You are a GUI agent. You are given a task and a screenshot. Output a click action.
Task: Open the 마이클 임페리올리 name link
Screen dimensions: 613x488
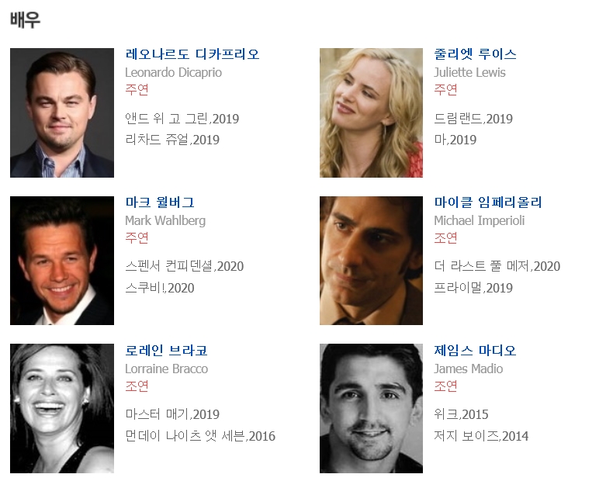coord(488,202)
